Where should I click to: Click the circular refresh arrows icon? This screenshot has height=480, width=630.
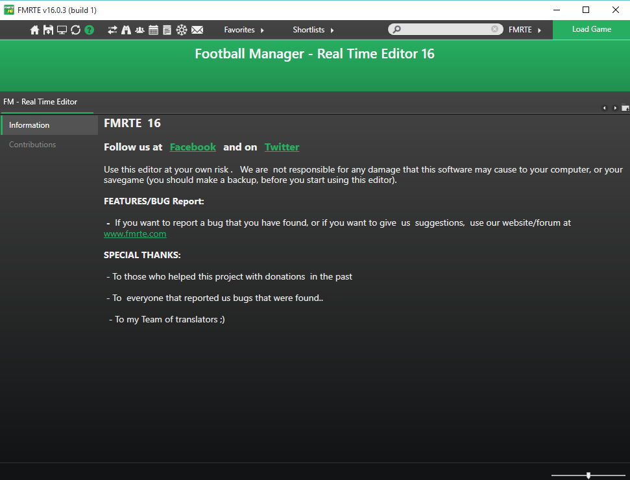pos(76,30)
